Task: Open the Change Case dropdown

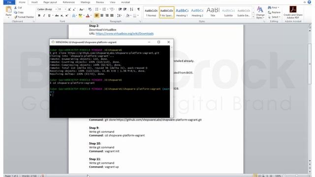Action: pyautogui.click(x=81, y=9)
